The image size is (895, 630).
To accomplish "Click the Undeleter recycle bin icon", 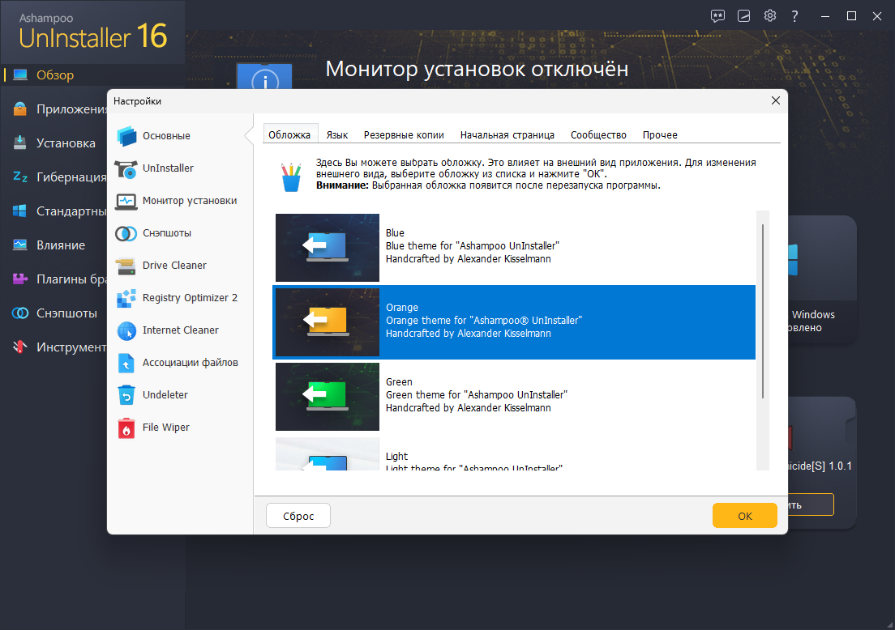I will pyautogui.click(x=126, y=395).
